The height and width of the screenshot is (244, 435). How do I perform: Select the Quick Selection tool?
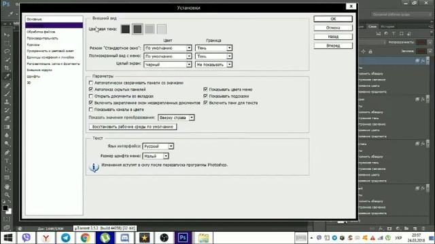pos(7,60)
